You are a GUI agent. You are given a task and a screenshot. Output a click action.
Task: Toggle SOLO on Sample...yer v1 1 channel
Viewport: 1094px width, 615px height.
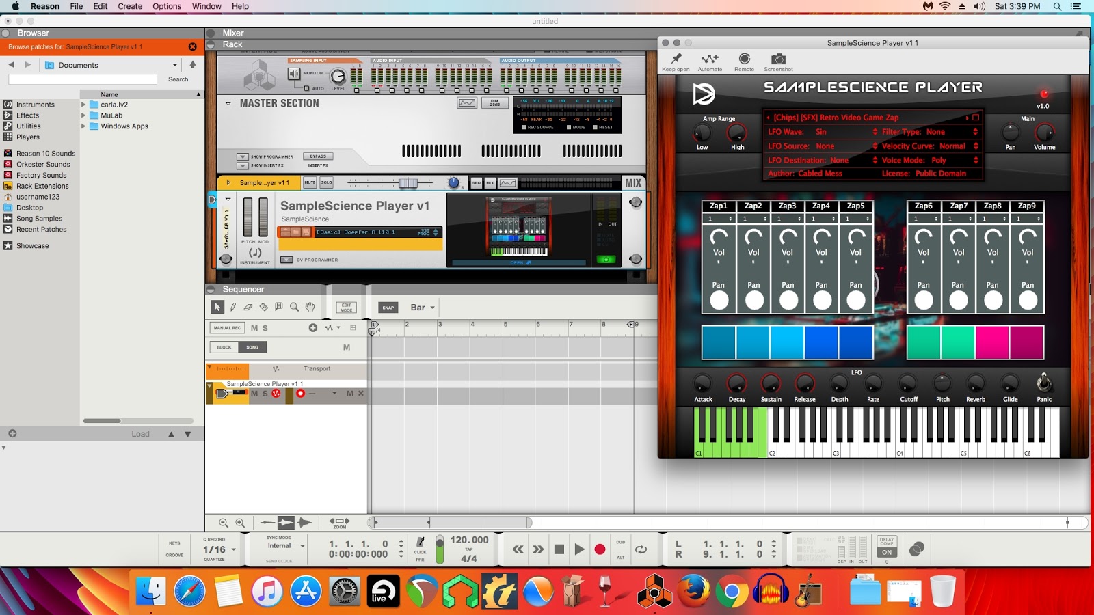coord(326,182)
